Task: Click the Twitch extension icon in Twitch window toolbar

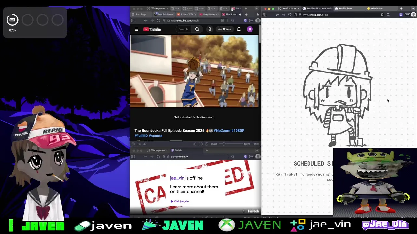Action: click(x=245, y=157)
